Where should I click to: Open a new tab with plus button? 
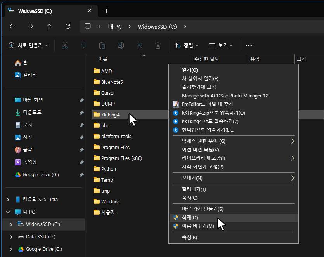pyautogui.click(x=106, y=11)
